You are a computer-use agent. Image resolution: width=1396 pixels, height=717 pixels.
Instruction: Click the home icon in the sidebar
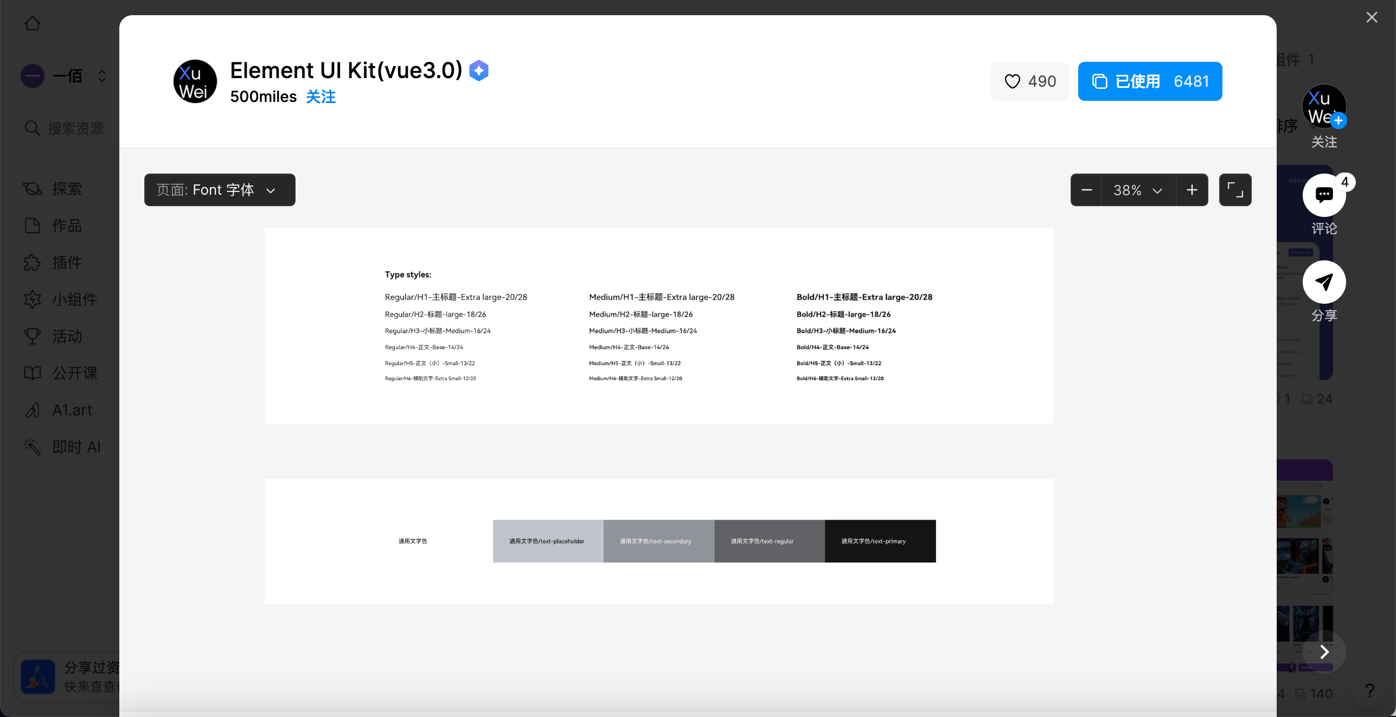tap(33, 23)
